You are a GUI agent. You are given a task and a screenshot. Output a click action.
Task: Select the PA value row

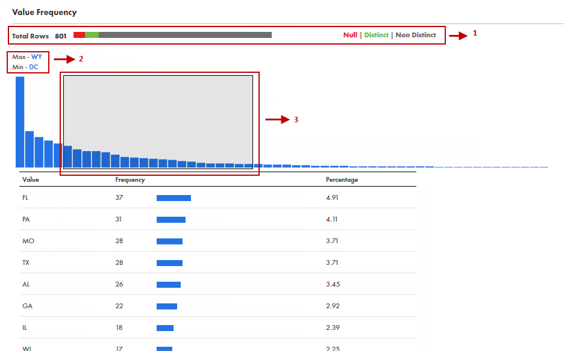coord(218,219)
